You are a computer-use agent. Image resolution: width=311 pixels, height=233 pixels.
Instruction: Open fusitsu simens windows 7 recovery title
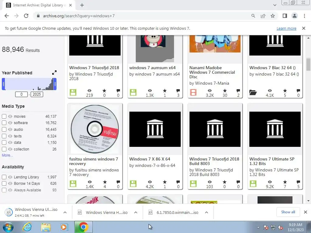[x=94, y=161]
